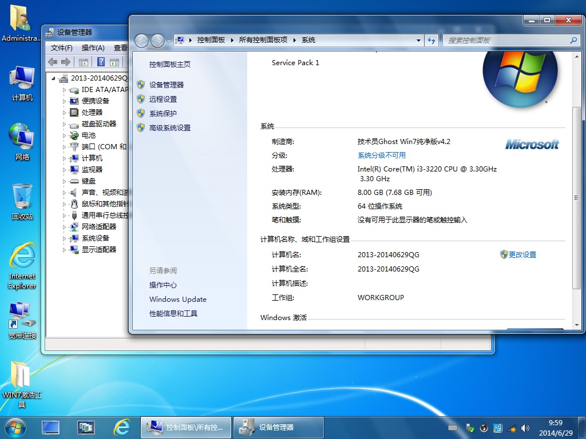The image size is (586, 439).
Task: Select the 声音、视频 tree item
Action: point(105,192)
